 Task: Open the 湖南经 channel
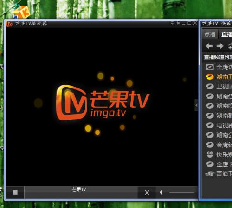point(219,96)
